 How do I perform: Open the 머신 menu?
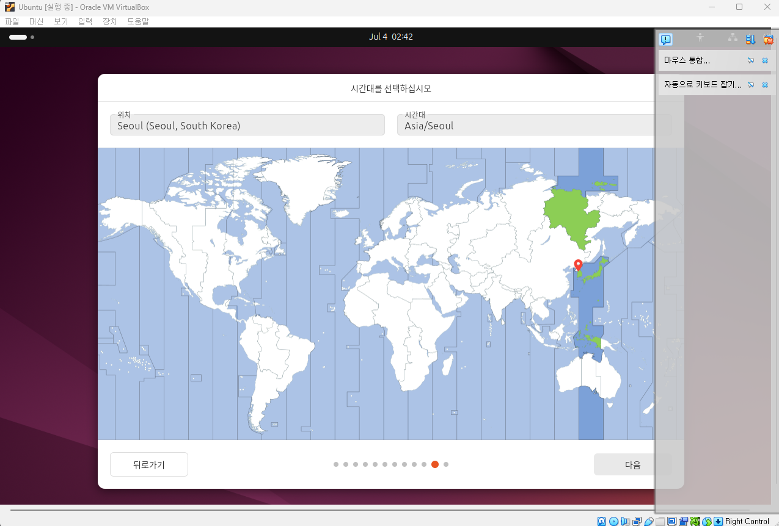click(36, 21)
